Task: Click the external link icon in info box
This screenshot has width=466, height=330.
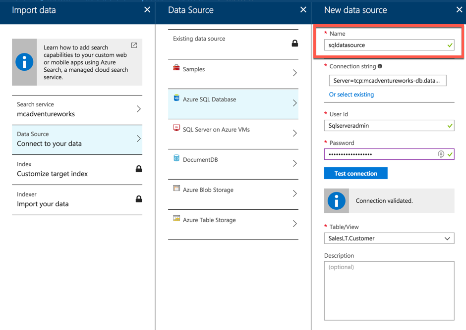Action: point(134,46)
